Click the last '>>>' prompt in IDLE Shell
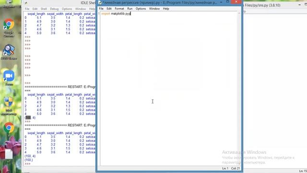The width and height of the screenshot is (307, 173). [27, 164]
